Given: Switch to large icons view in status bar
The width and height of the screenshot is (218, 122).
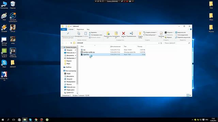Looking at the screenshot, I should tap(190, 95).
